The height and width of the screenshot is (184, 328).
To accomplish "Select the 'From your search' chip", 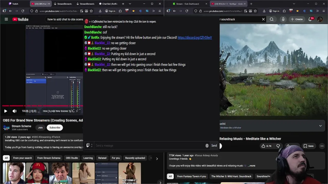I will [x=23, y=158].
